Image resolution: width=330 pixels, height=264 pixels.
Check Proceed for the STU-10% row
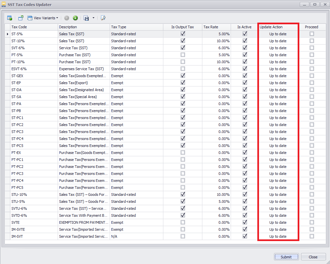click(312, 195)
